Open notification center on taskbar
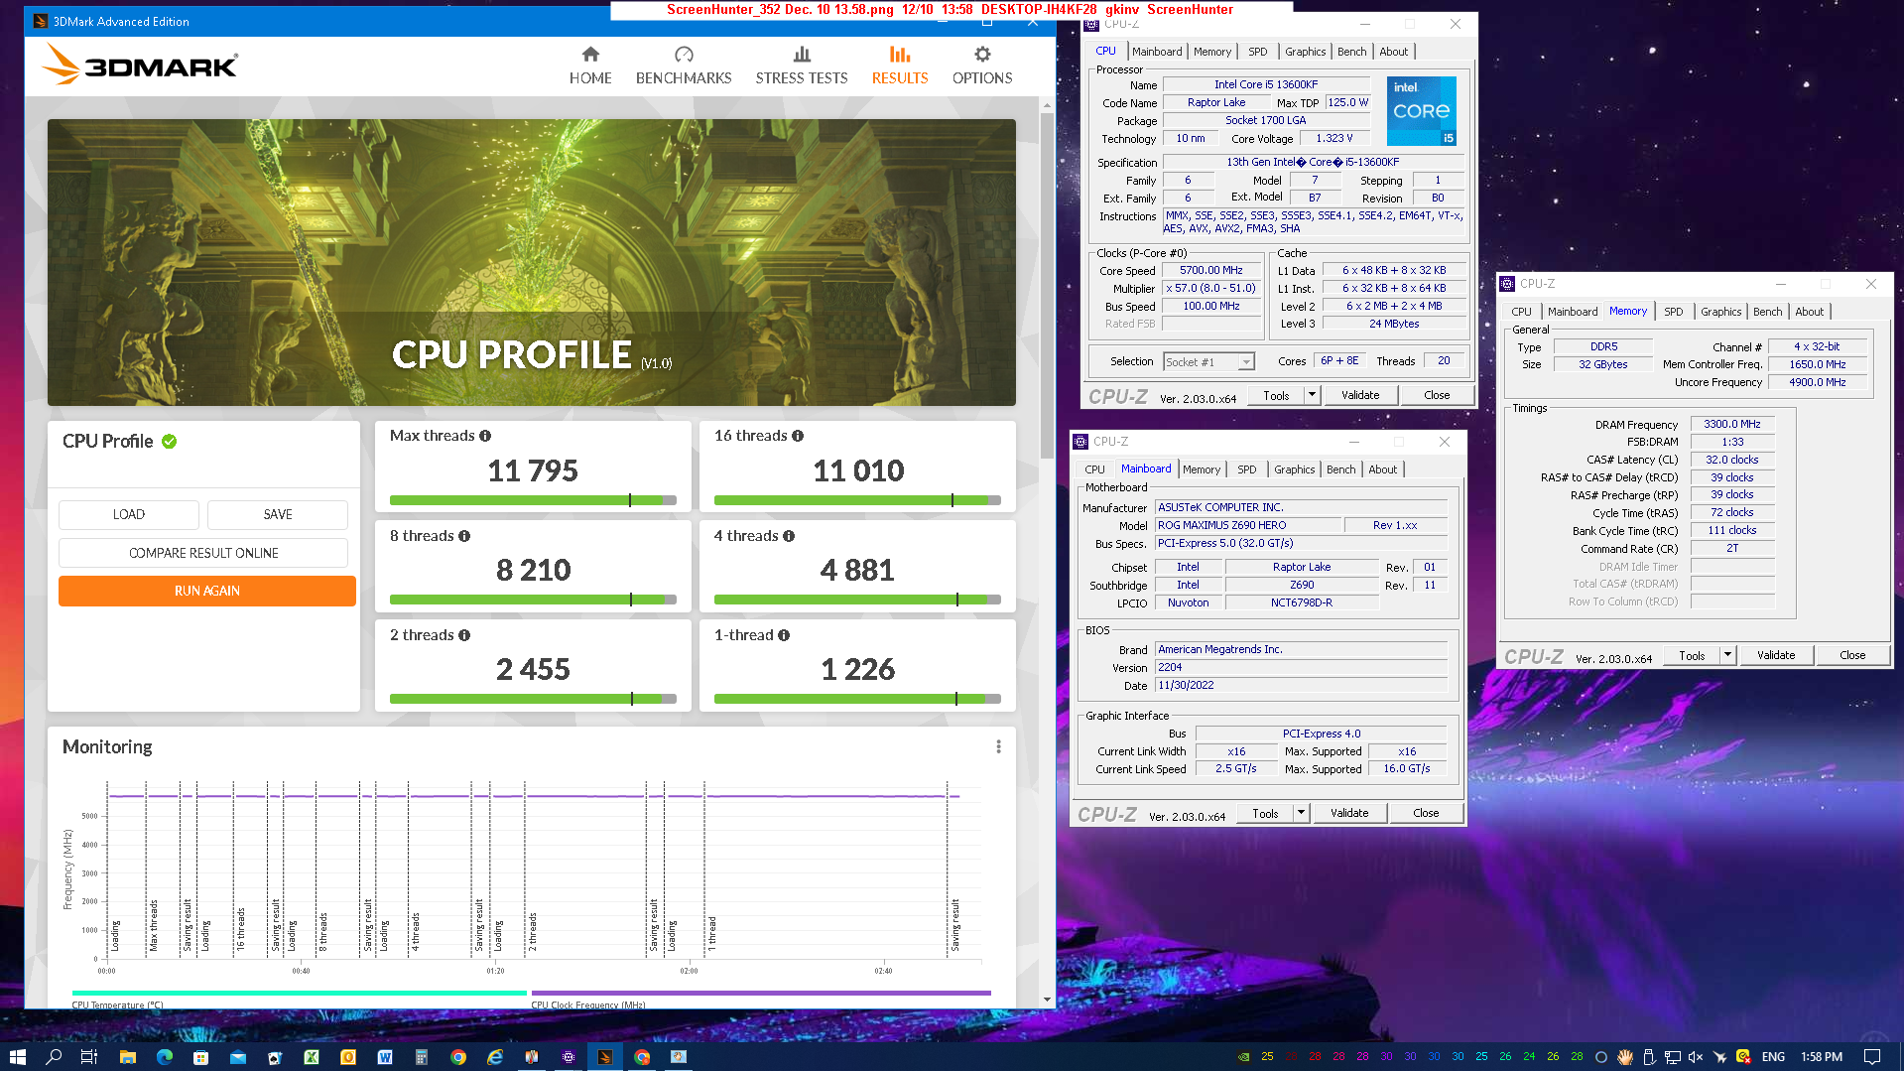Image resolution: width=1904 pixels, height=1071 pixels. tap(1872, 1056)
